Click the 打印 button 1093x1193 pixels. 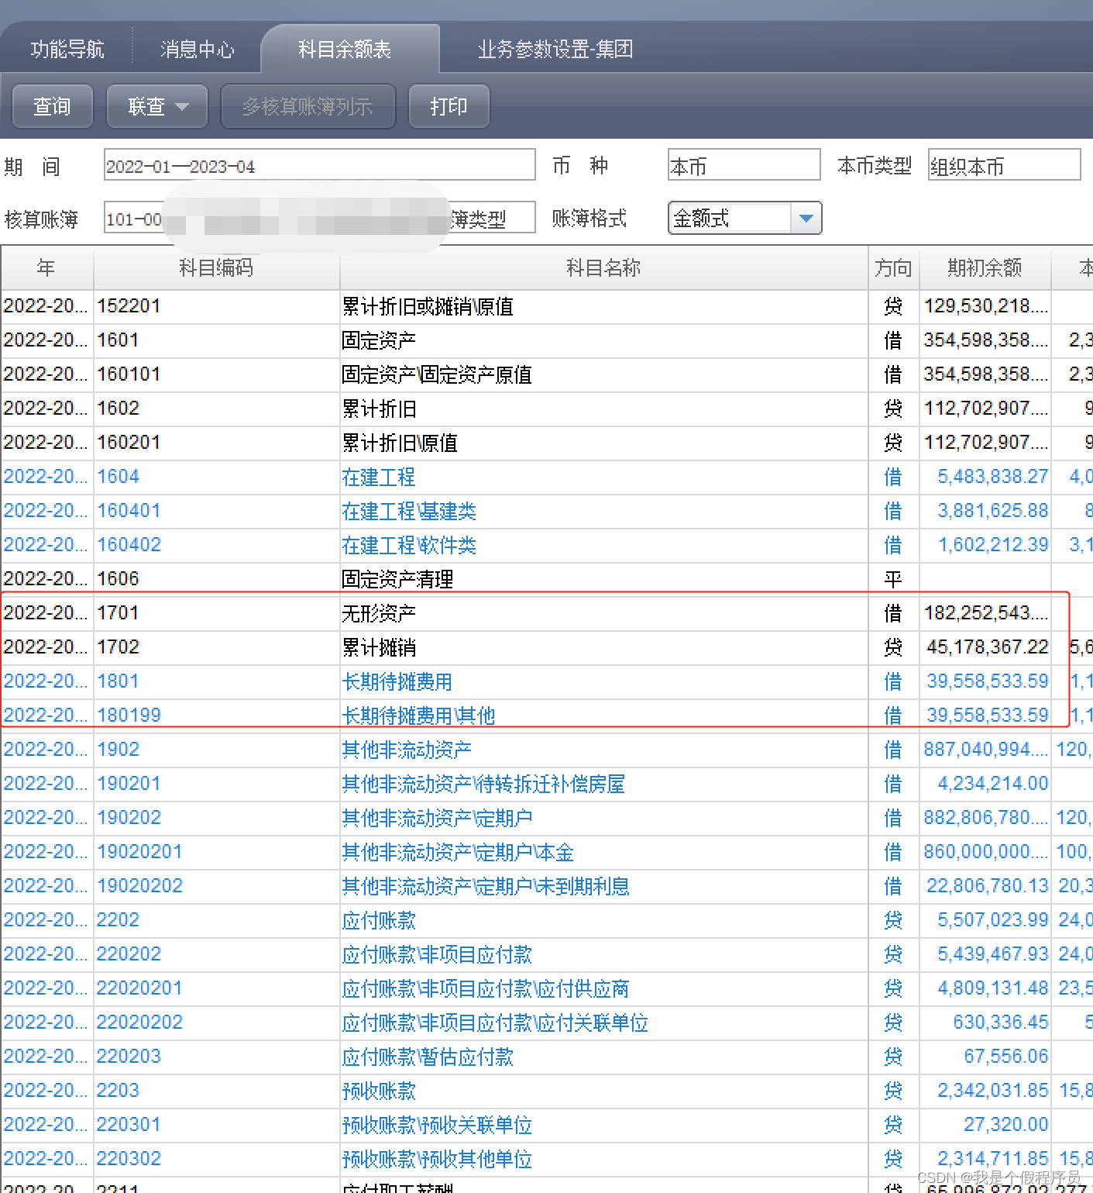coord(449,106)
